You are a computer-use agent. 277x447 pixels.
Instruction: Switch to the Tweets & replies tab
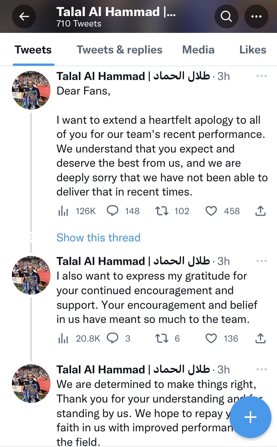point(120,50)
